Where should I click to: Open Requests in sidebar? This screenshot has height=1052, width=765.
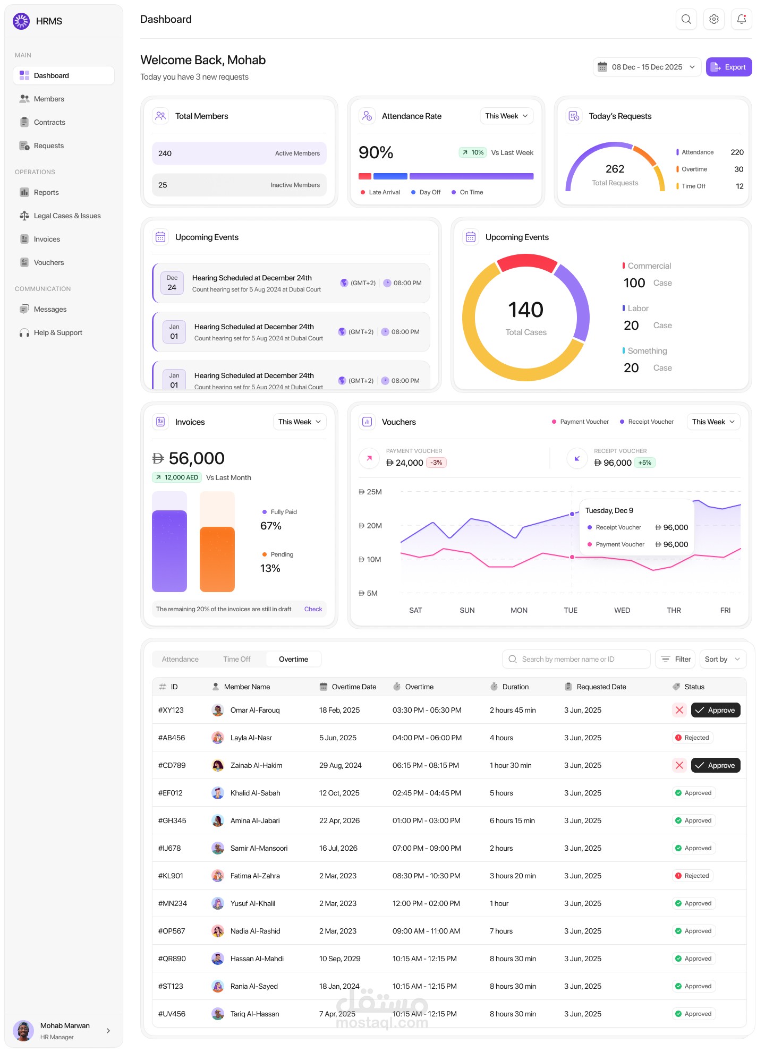[x=64, y=146]
